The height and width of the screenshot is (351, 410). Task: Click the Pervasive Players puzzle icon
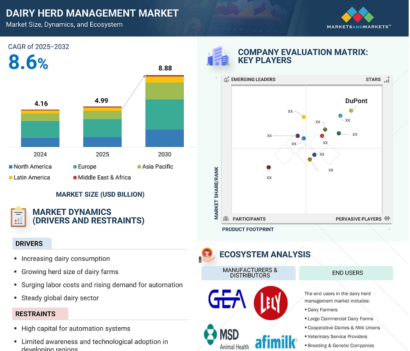click(x=387, y=219)
